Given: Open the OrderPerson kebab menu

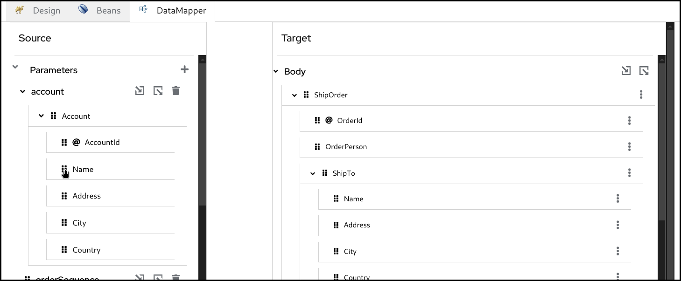Looking at the screenshot, I should (x=629, y=147).
